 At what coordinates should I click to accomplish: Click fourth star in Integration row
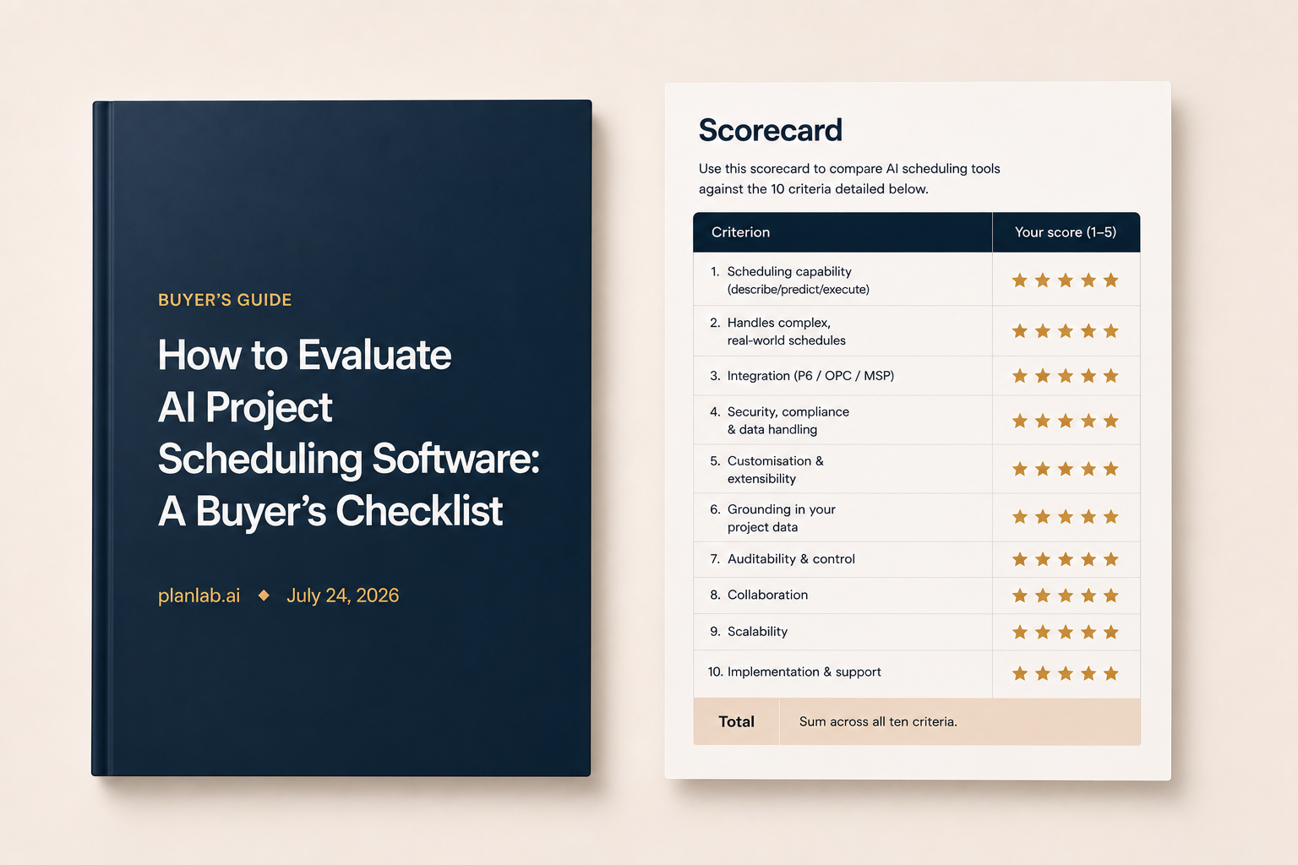point(1088,376)
